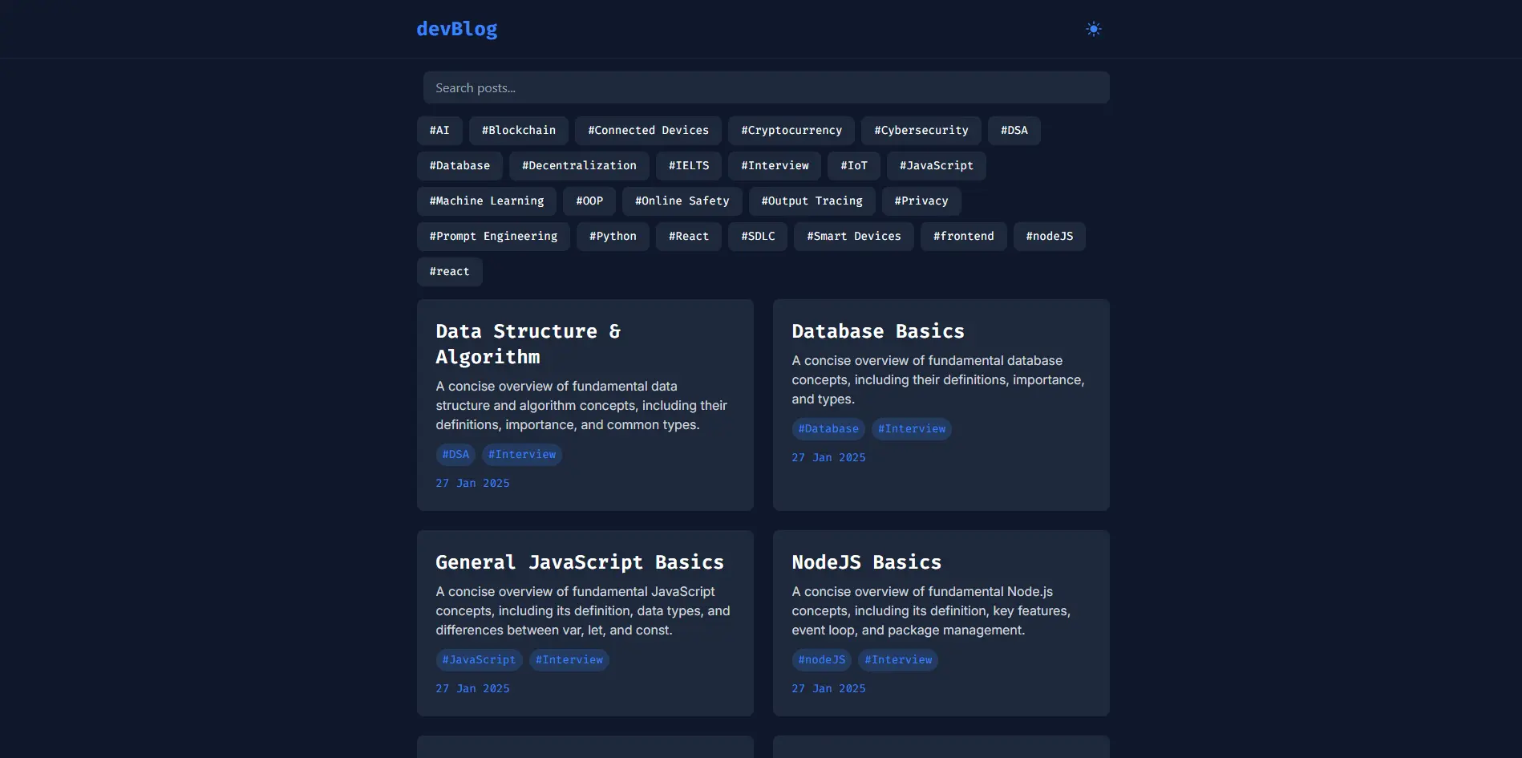Filter posts by #AI tag

click(x=439, y=131)
